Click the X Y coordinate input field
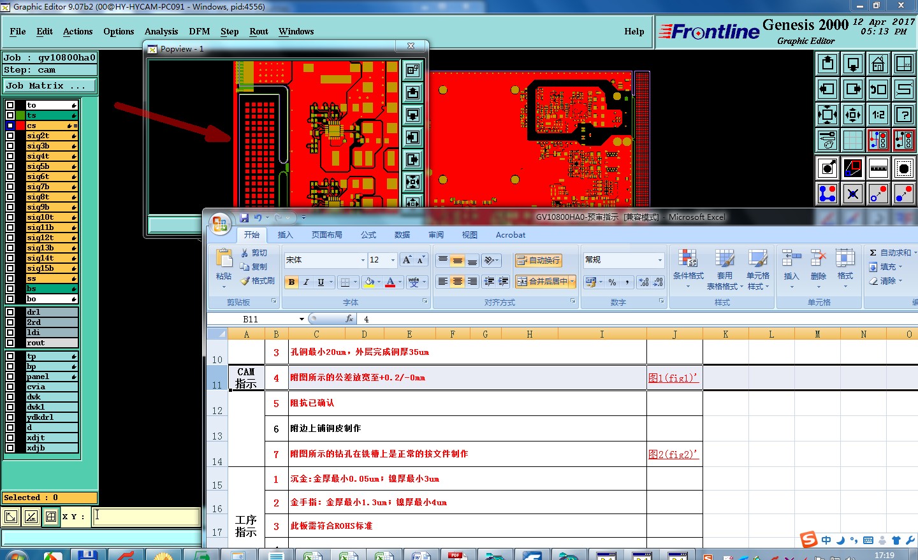 point(146,517)
